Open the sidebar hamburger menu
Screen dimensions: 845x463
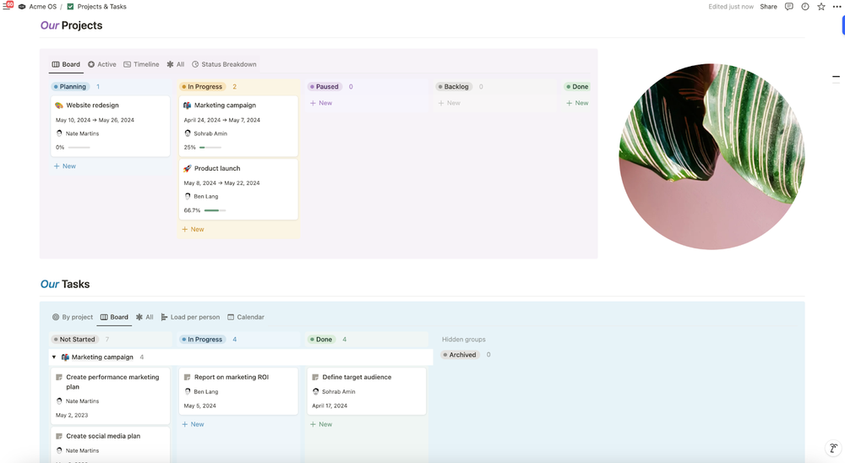[x=7, y=6]
